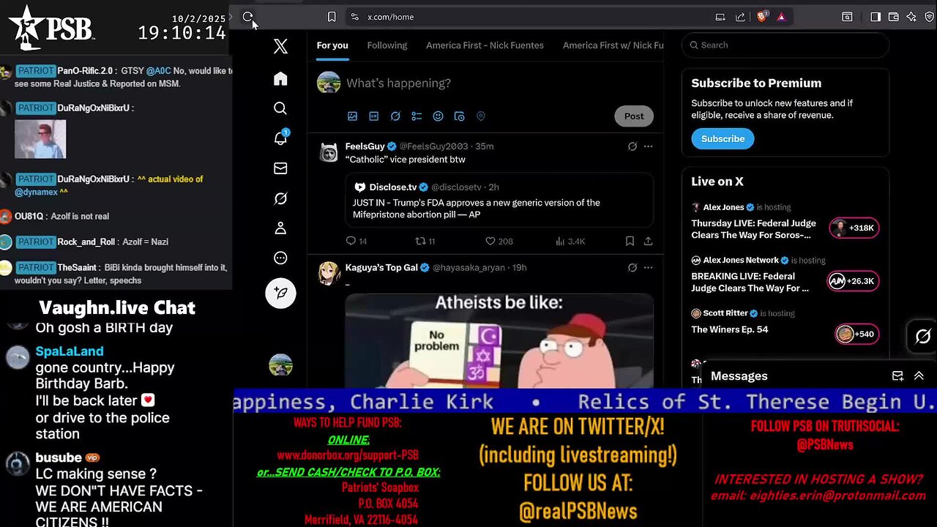This screenshot has width=937, height=527.
Task: Share the FeelsGuy post
Action: (649, 241)
